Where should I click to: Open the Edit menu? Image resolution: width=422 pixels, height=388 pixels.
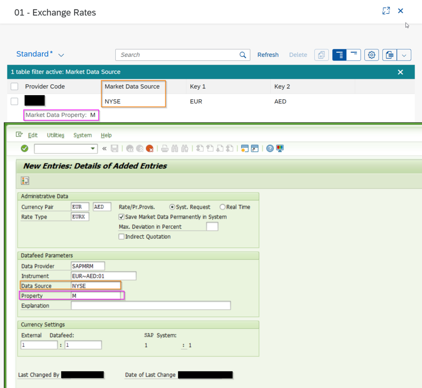point(33,135)
